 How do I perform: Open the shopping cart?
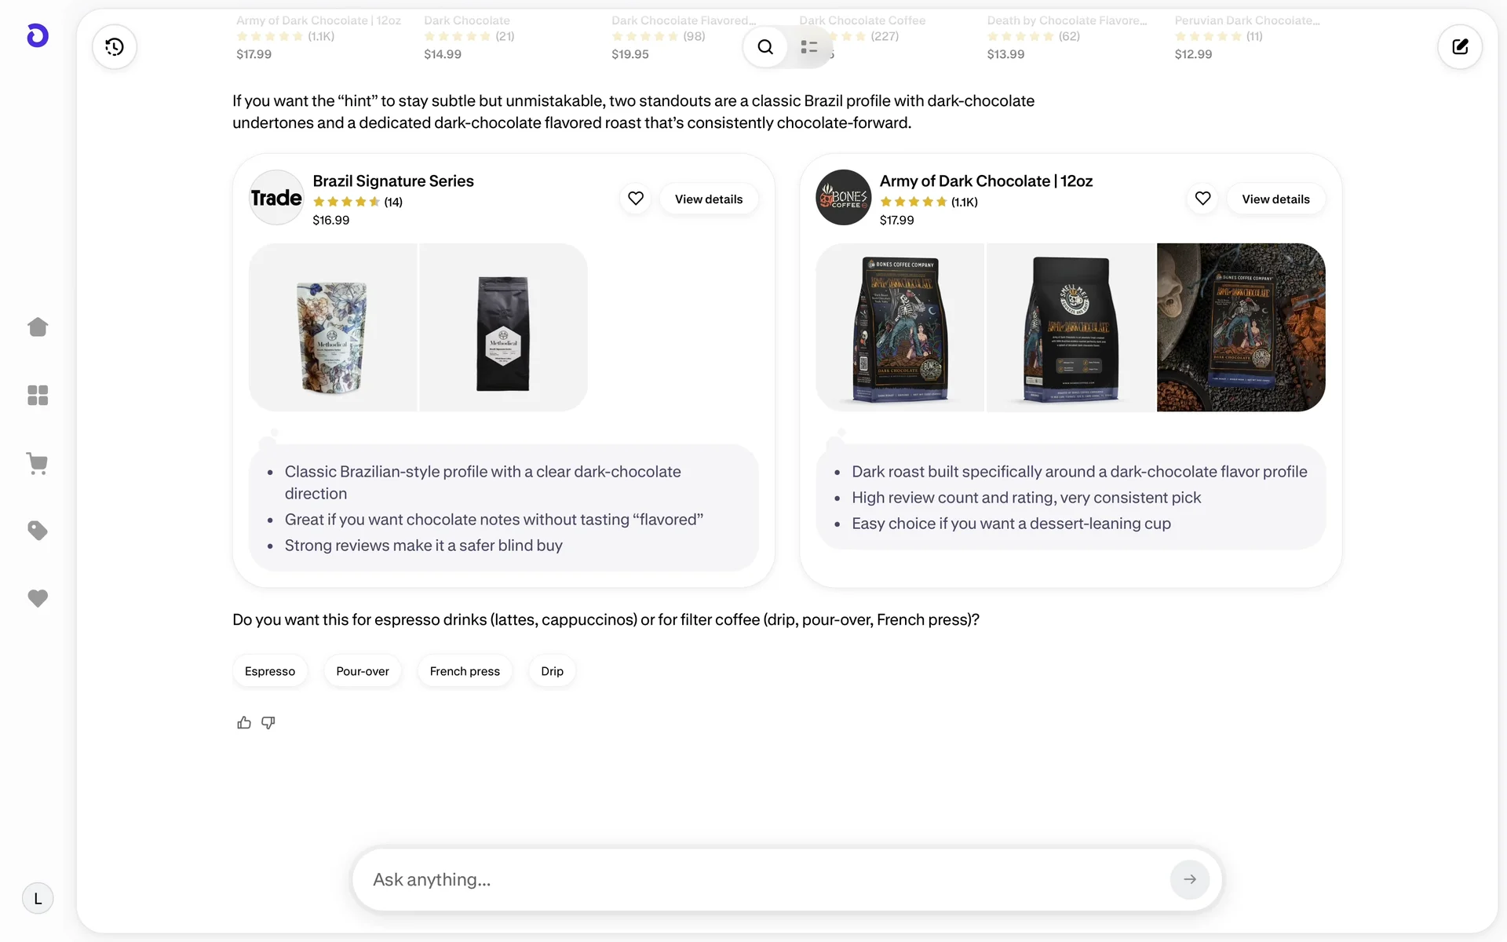click(38, 463)
